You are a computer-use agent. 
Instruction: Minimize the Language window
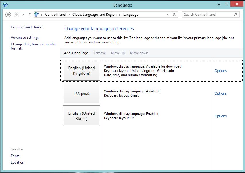click(219, 4)
